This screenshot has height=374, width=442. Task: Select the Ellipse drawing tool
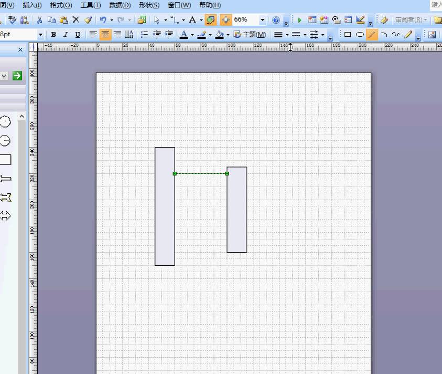point(360,35)
